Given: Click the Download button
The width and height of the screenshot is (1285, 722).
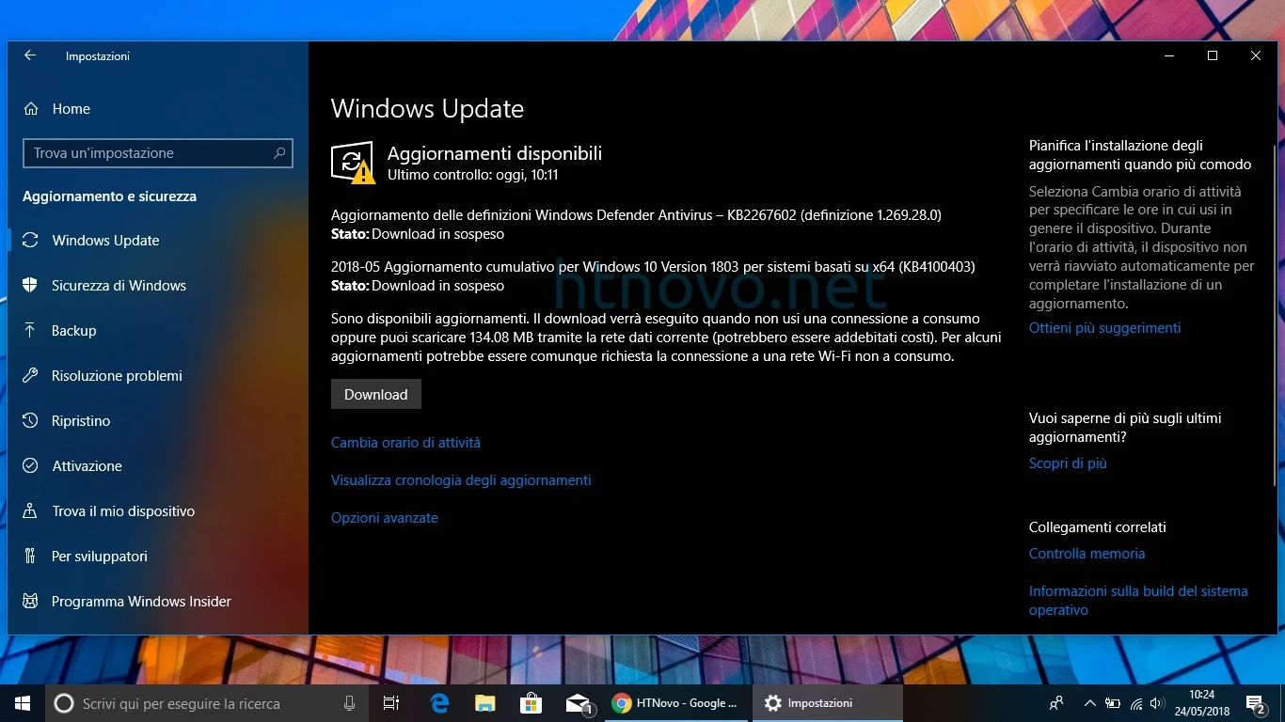Looking at the screenshot, I should click(x=375, y=395).
